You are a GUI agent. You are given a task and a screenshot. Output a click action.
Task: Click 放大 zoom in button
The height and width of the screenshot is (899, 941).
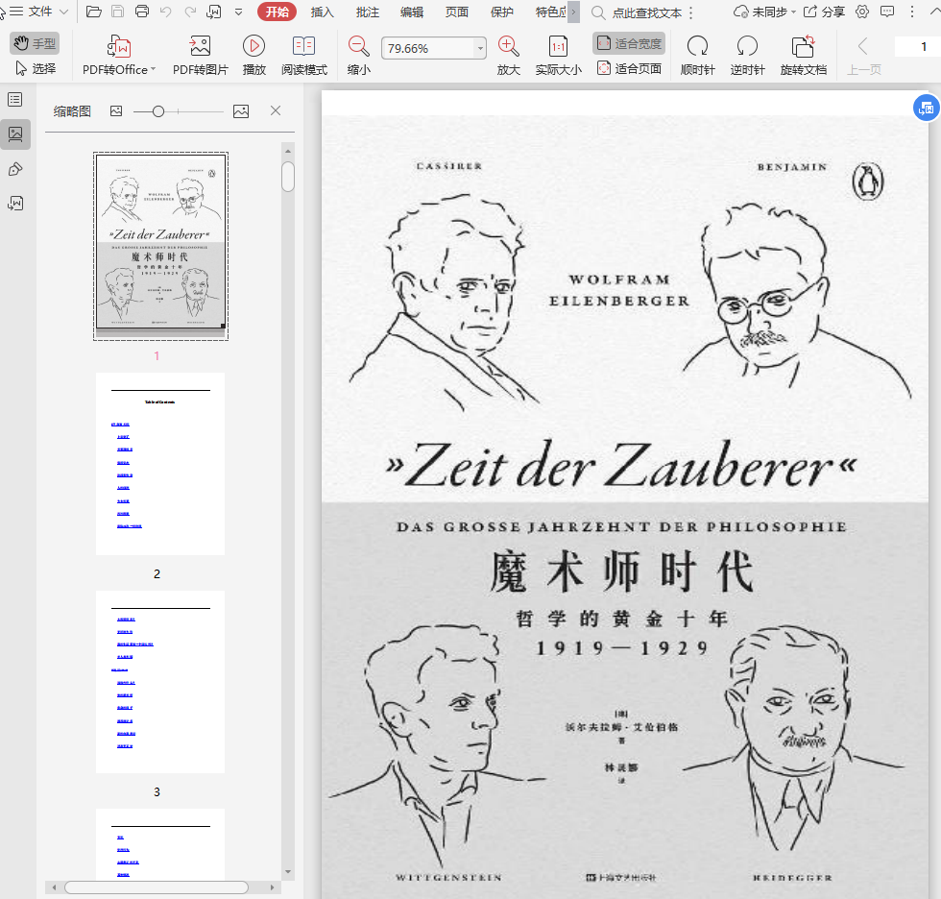pos(508,55)
